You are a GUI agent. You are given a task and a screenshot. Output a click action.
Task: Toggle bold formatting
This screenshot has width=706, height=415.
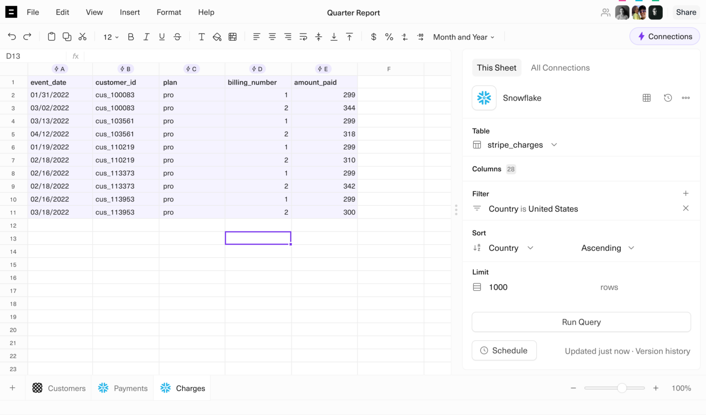pos(131,37)
